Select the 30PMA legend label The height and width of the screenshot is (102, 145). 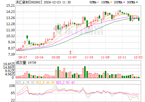point(131,2)
